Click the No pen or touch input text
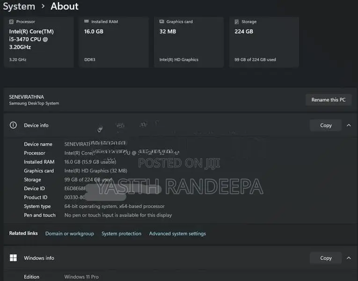This screenshot has width=358, height=281. pos(118,215)
